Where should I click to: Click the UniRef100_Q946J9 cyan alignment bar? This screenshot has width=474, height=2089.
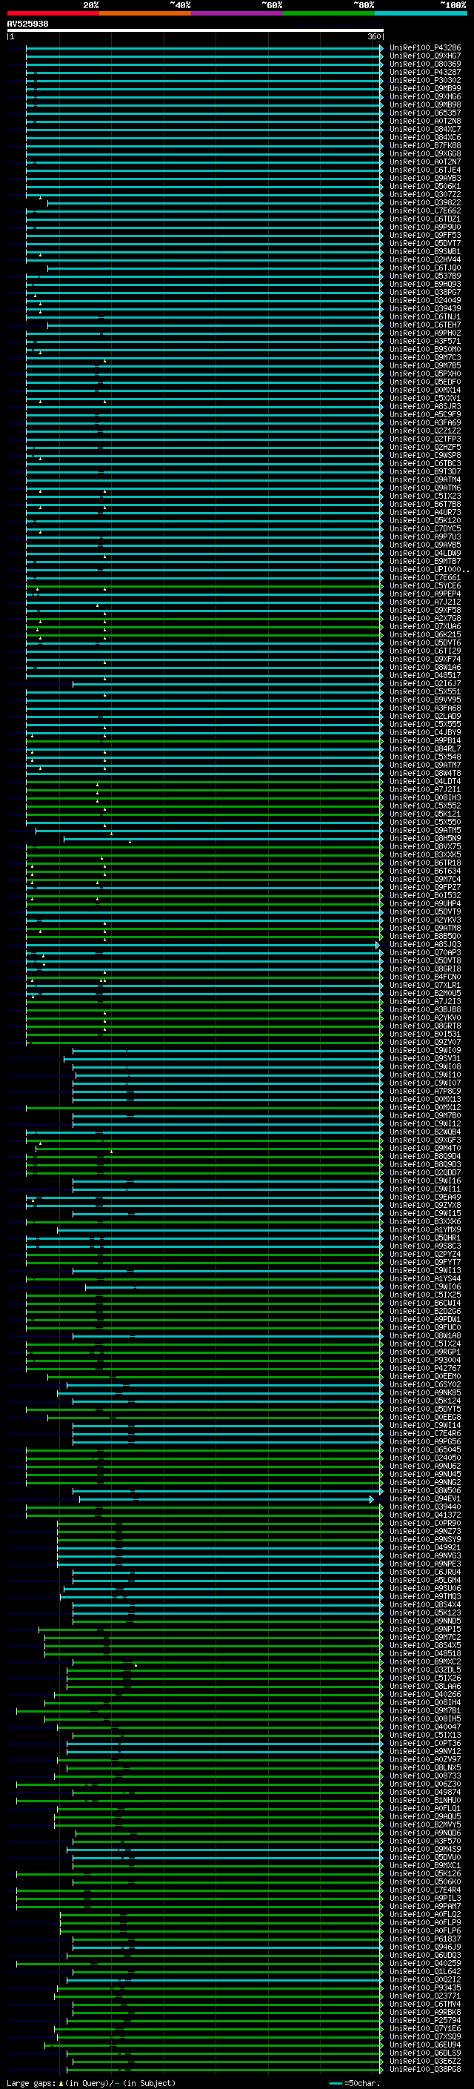(x=227, y=1946)
